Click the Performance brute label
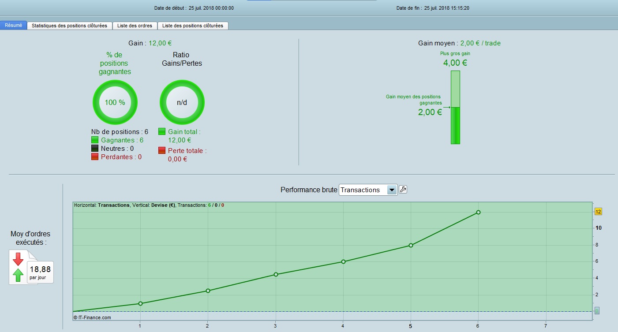Image resolution: width=618 pixels, height=332 pixels. 308,190
